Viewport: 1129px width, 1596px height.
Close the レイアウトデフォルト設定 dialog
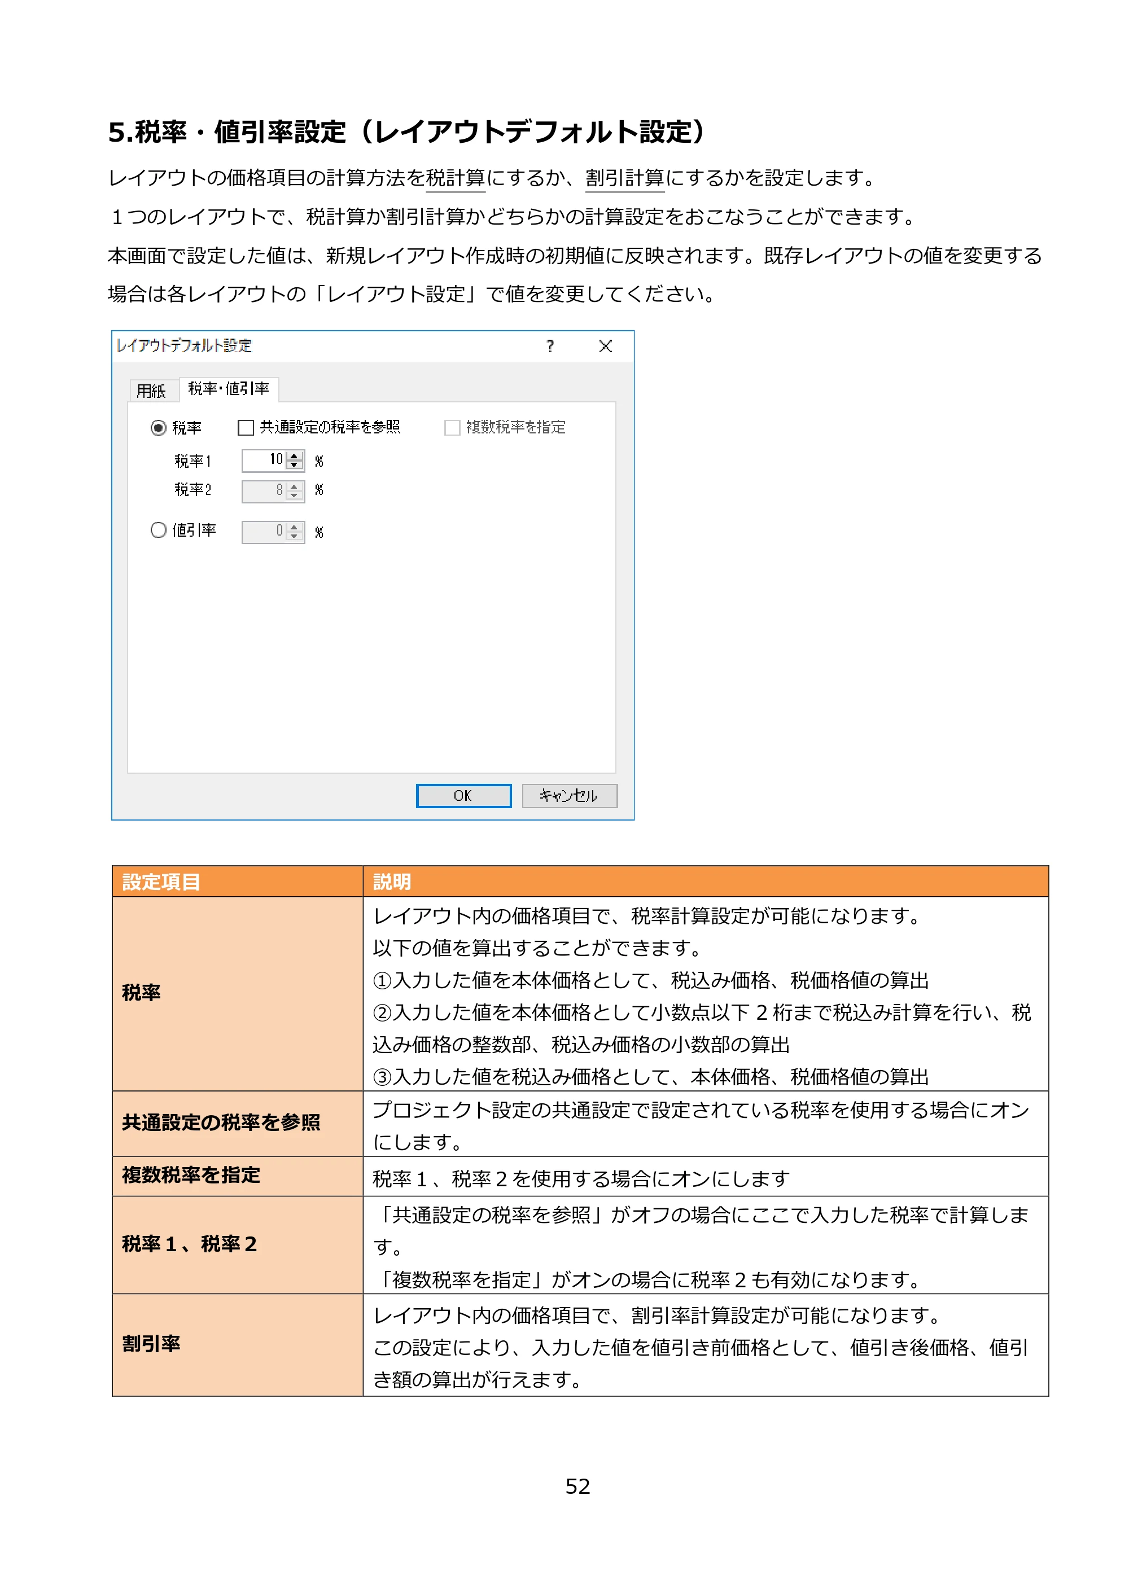[x=606, y=346]
